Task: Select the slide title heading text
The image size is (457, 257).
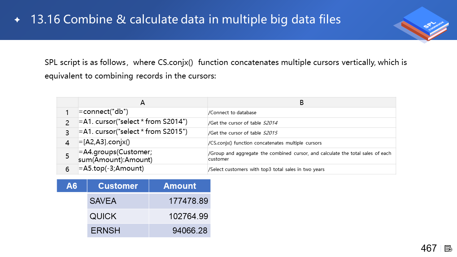Action: (186, 19)
